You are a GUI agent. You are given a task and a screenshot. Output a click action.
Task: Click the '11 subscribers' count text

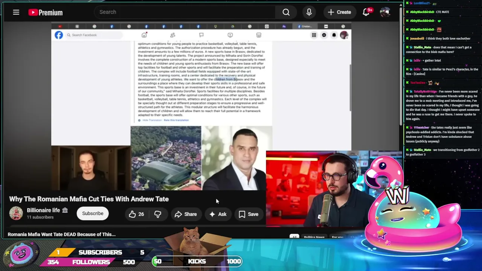[40, 217]
